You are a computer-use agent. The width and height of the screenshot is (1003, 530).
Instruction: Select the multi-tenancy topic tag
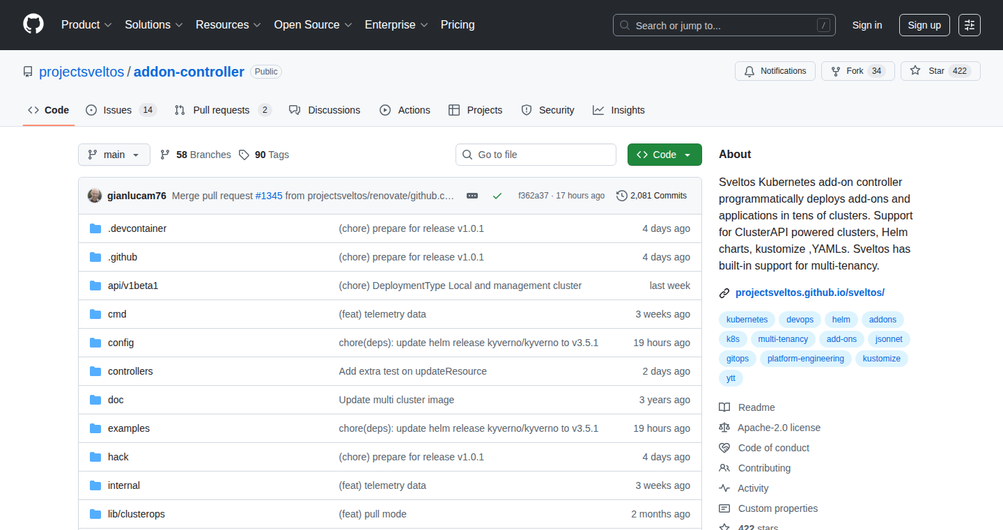pyautogui.click(x=783, y=339)
